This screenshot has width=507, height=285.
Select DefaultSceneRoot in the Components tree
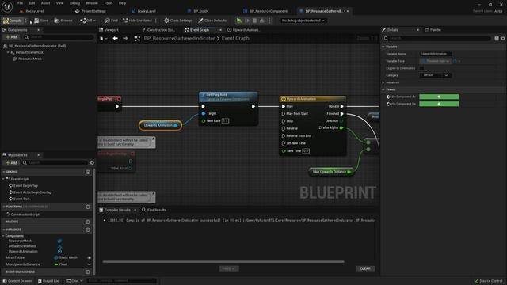click(x=29, y=52)
